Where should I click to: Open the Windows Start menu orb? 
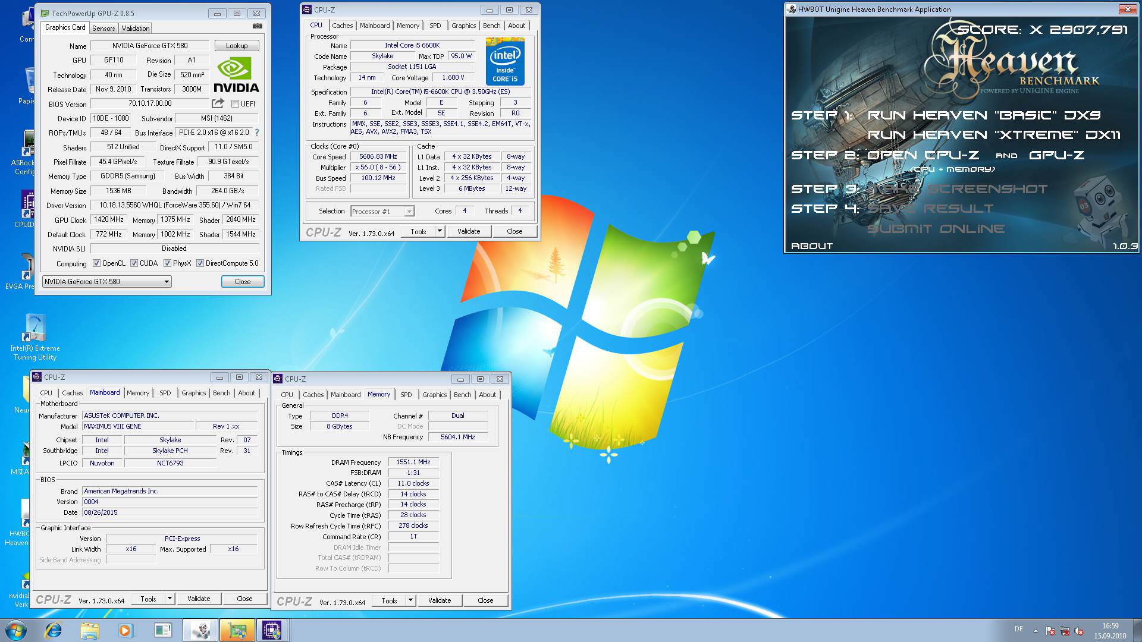[16, 630]
